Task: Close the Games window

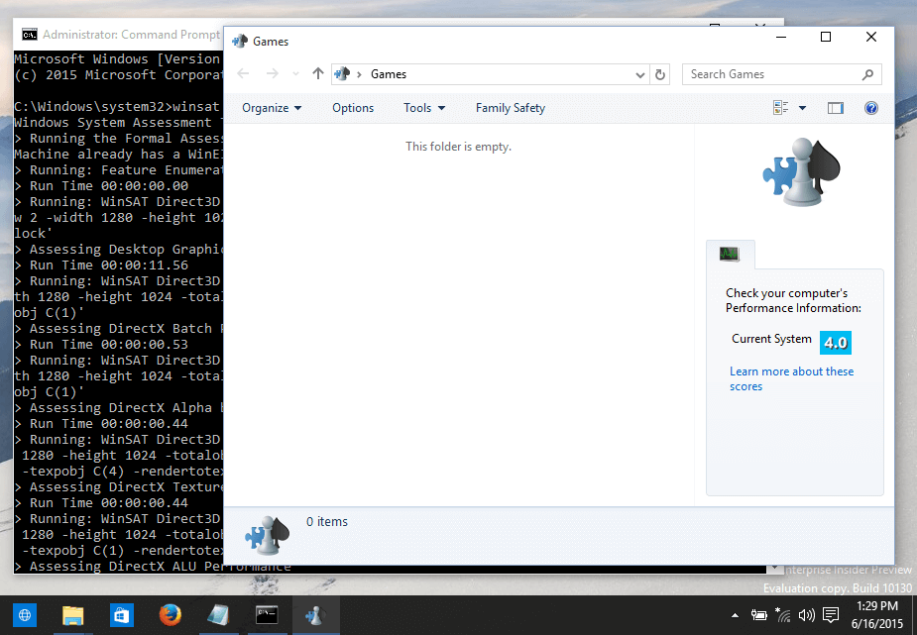Action: coord(870,37)
